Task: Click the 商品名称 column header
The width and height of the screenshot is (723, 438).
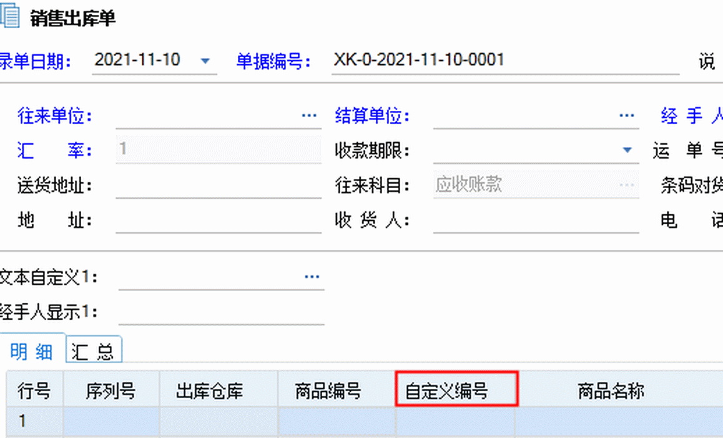Action: pos(612,391)
